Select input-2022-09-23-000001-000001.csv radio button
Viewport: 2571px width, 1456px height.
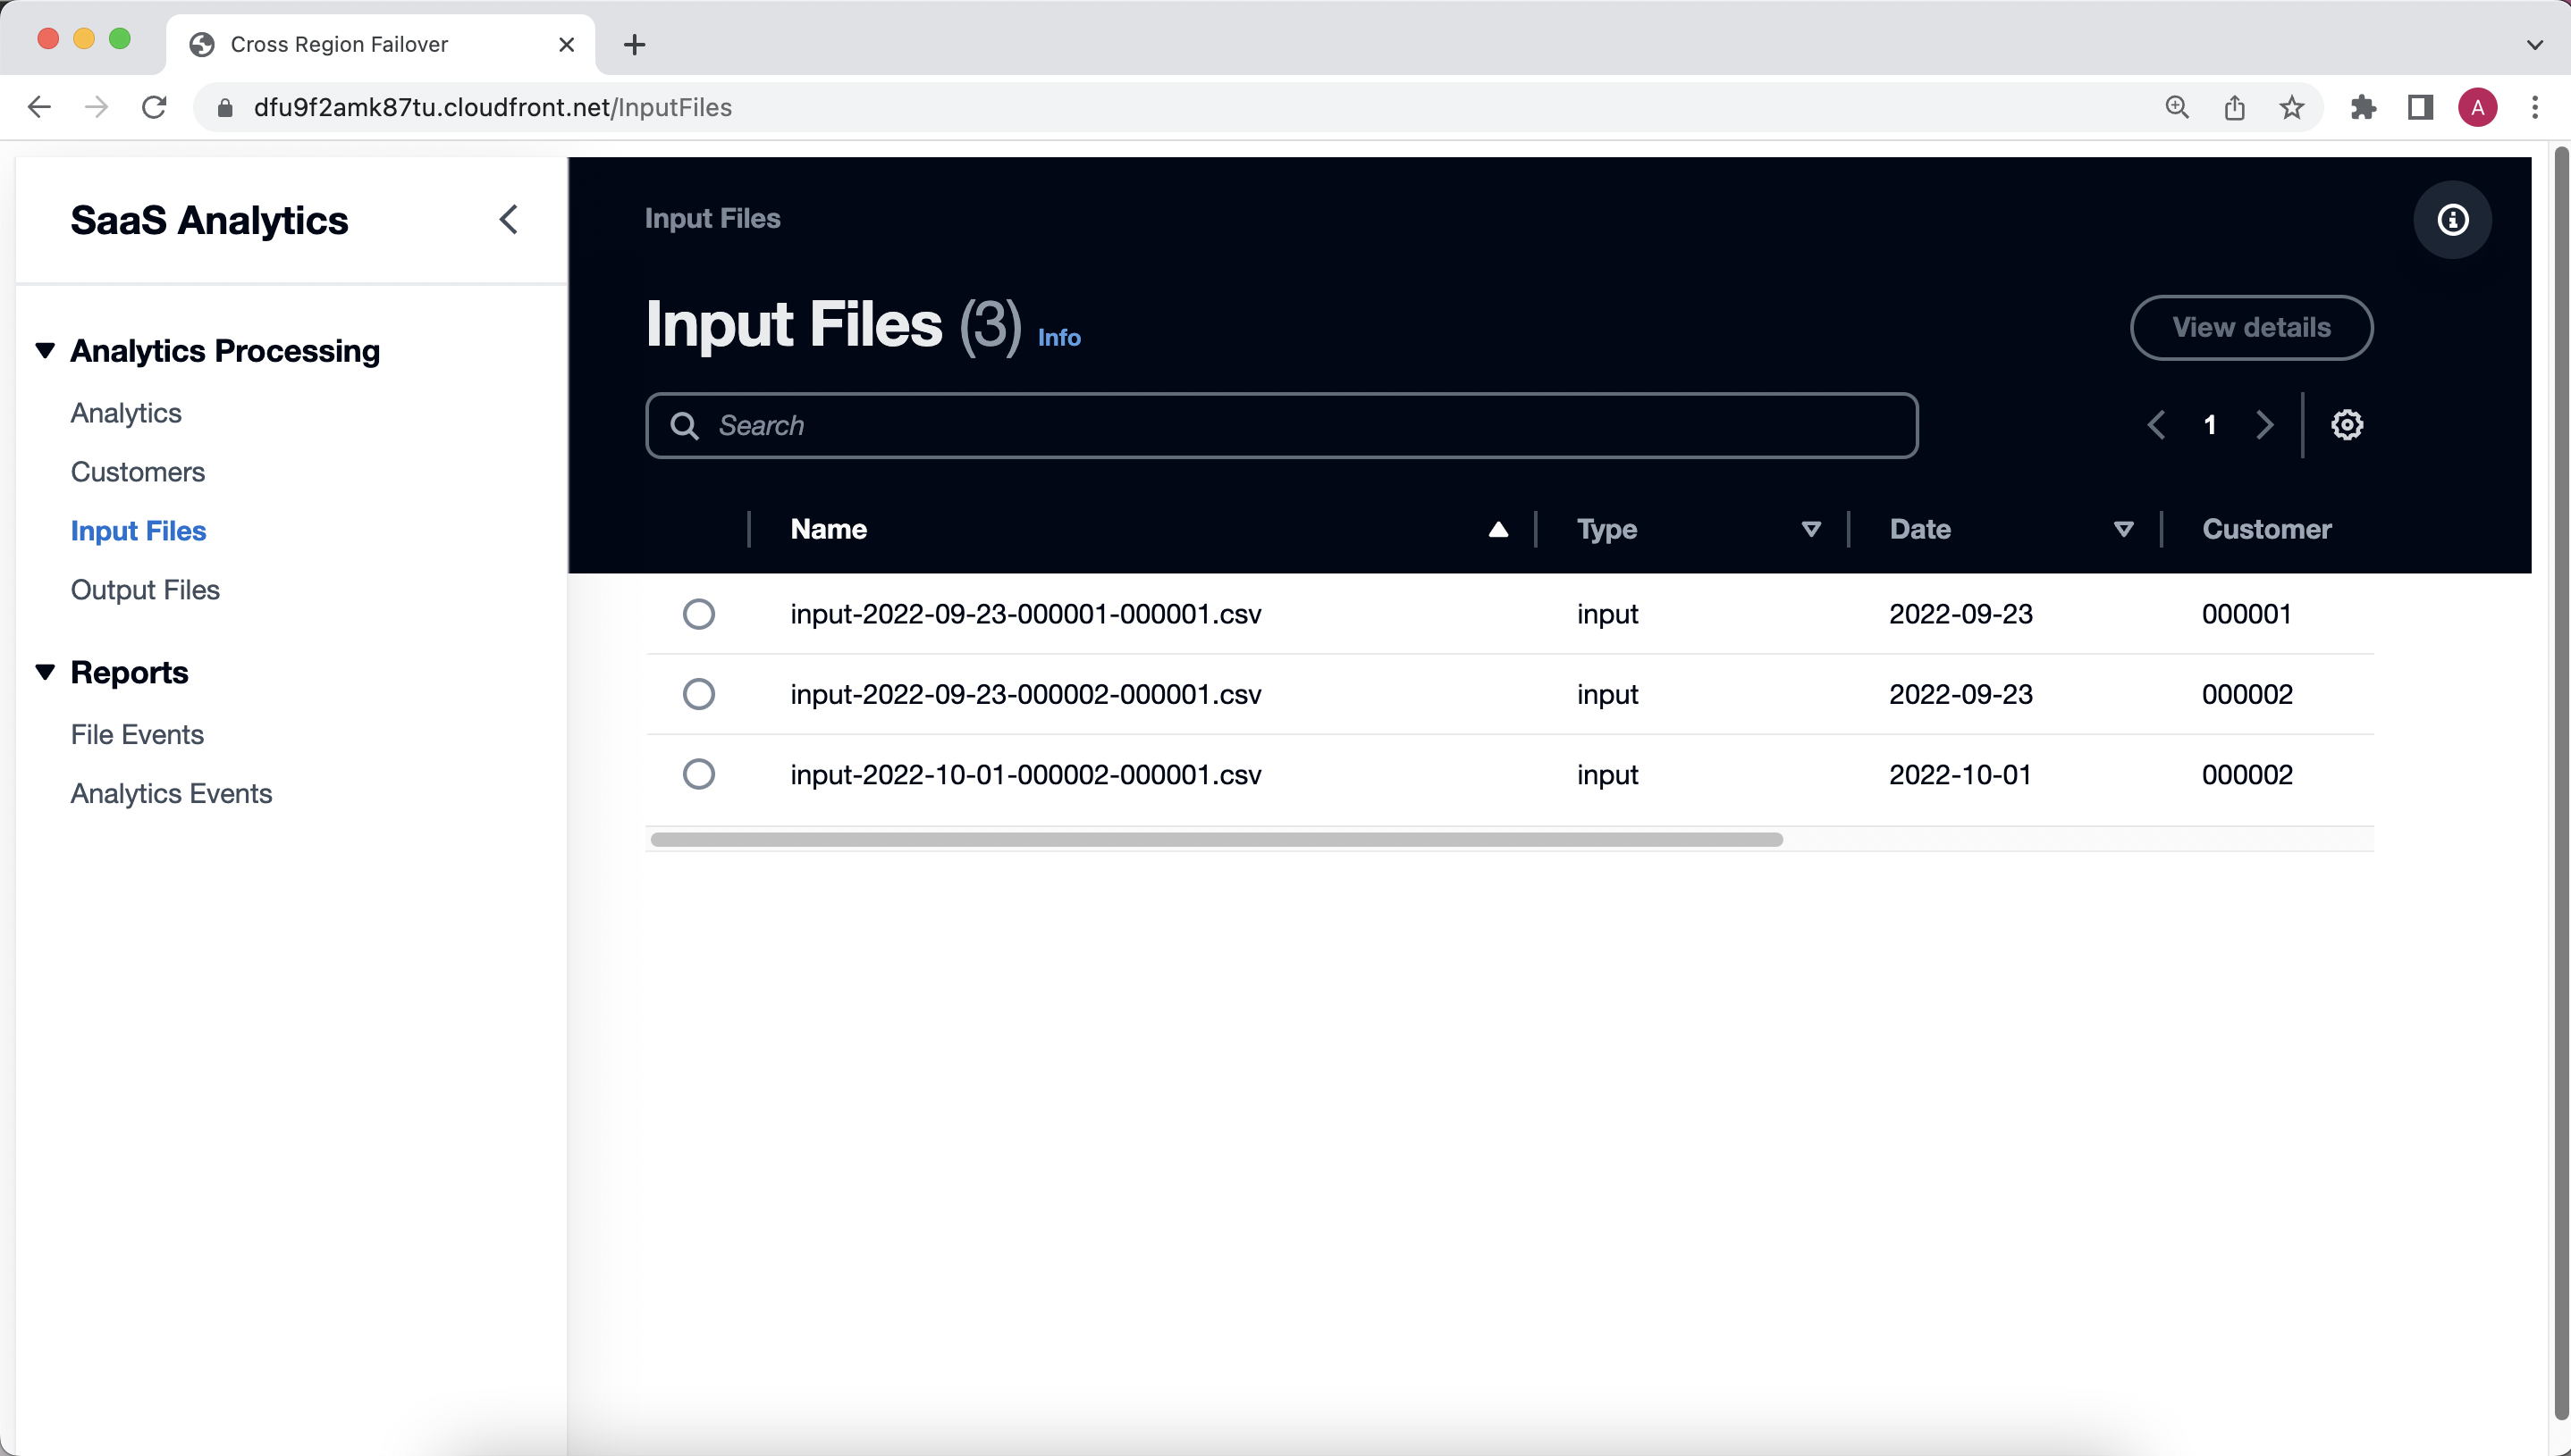click(x=698, y=613)
